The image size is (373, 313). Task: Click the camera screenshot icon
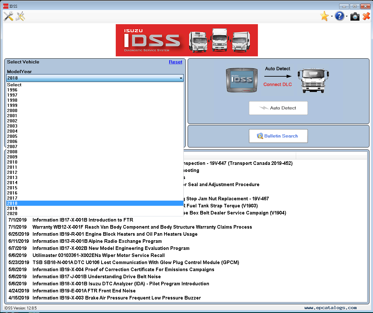[355, 16]
